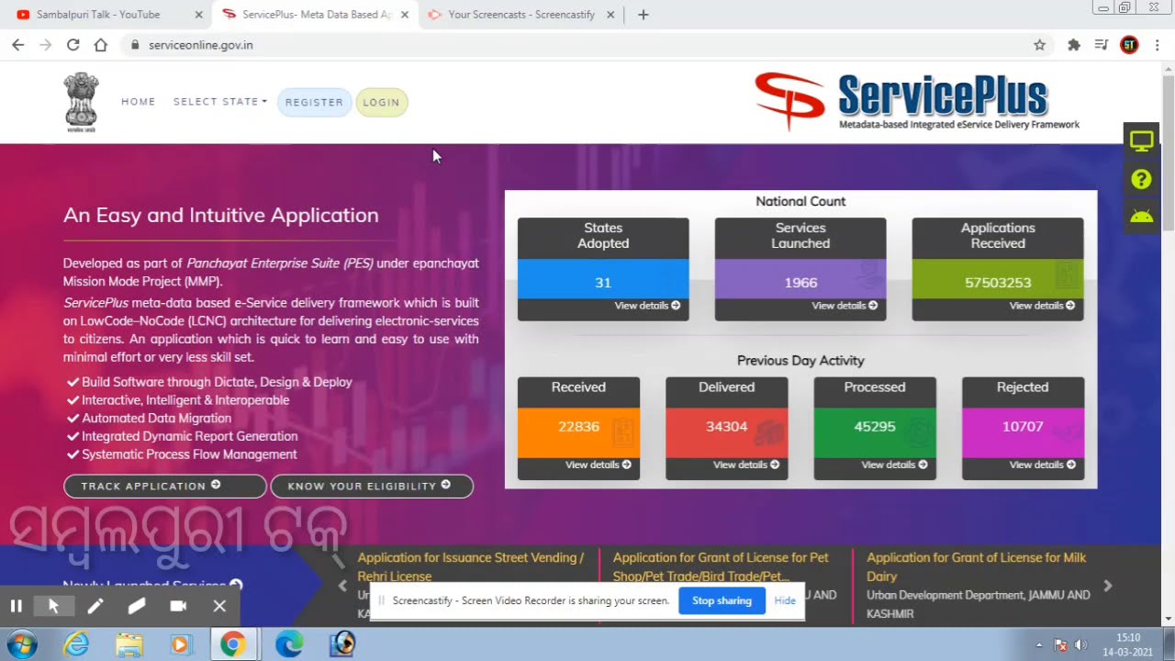View details for States Adopted
This screenshot has height=661, width=1175.
pyautogui.click(x=647, y=306)
